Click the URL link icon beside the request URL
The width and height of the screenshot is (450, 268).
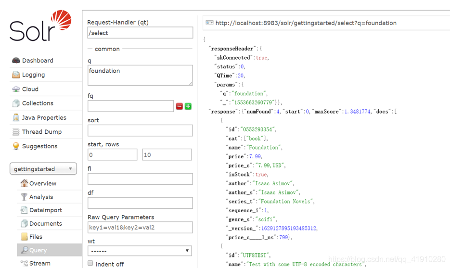[209, 23]
